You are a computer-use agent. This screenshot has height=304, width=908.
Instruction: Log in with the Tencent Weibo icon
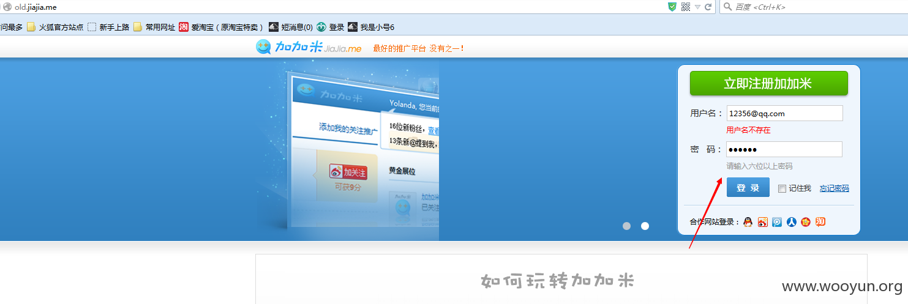[777, 222]
